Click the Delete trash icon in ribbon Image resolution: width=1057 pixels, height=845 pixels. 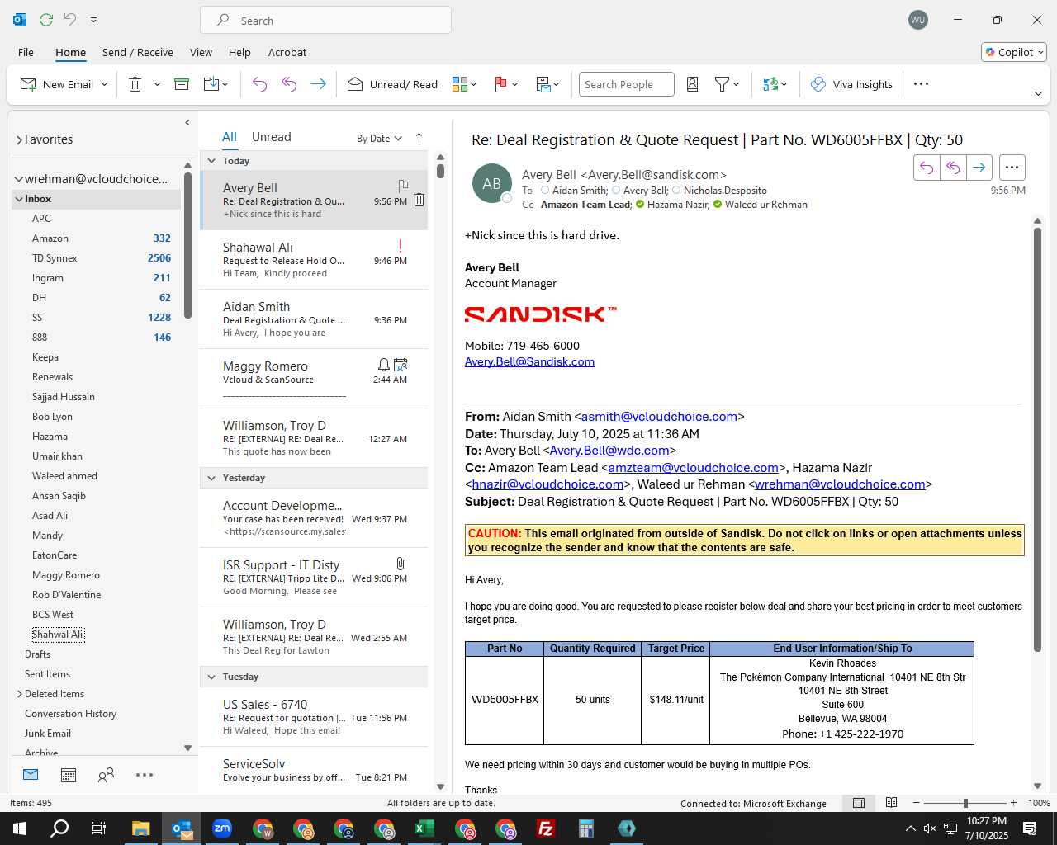pyautogui.click(x=135, y=84)
